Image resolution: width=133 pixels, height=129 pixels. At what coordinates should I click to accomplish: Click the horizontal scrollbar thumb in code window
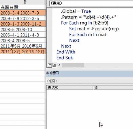tap(73, 65)
